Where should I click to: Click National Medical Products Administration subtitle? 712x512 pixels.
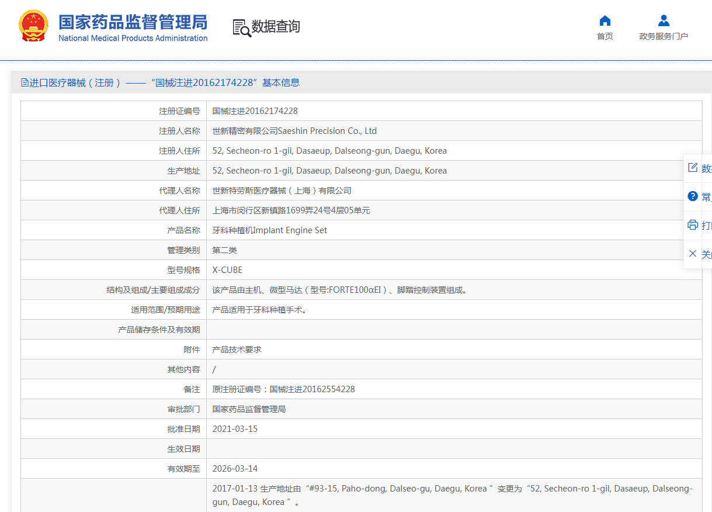133,39
